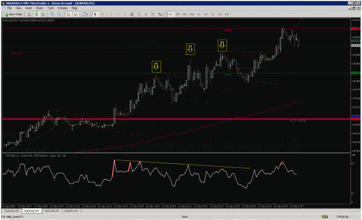Click the THV RSI_v2 indicator label
362x220 pixels.
[x=35, y=156]
